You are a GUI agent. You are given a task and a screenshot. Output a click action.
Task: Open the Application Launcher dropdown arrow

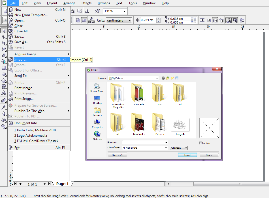[92, 11]
